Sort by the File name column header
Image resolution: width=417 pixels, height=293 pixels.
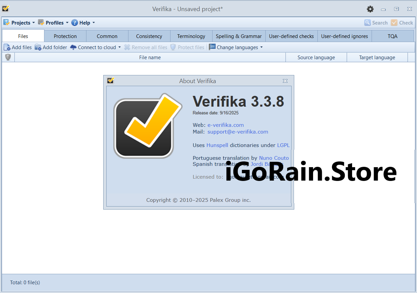point(150,58)
